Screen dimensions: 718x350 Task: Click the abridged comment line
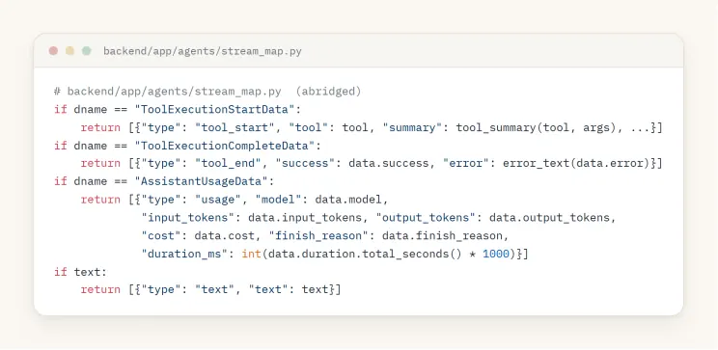(x=207, y=92)
